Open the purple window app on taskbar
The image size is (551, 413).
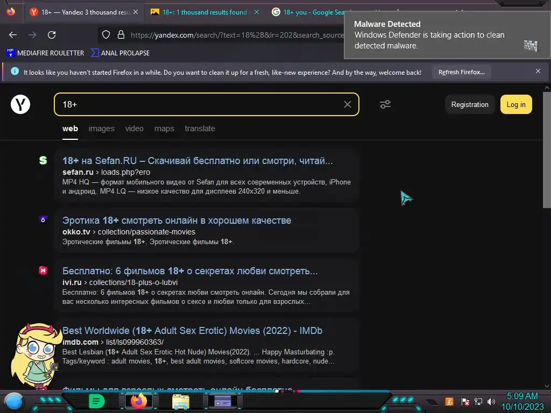point(223,401)
